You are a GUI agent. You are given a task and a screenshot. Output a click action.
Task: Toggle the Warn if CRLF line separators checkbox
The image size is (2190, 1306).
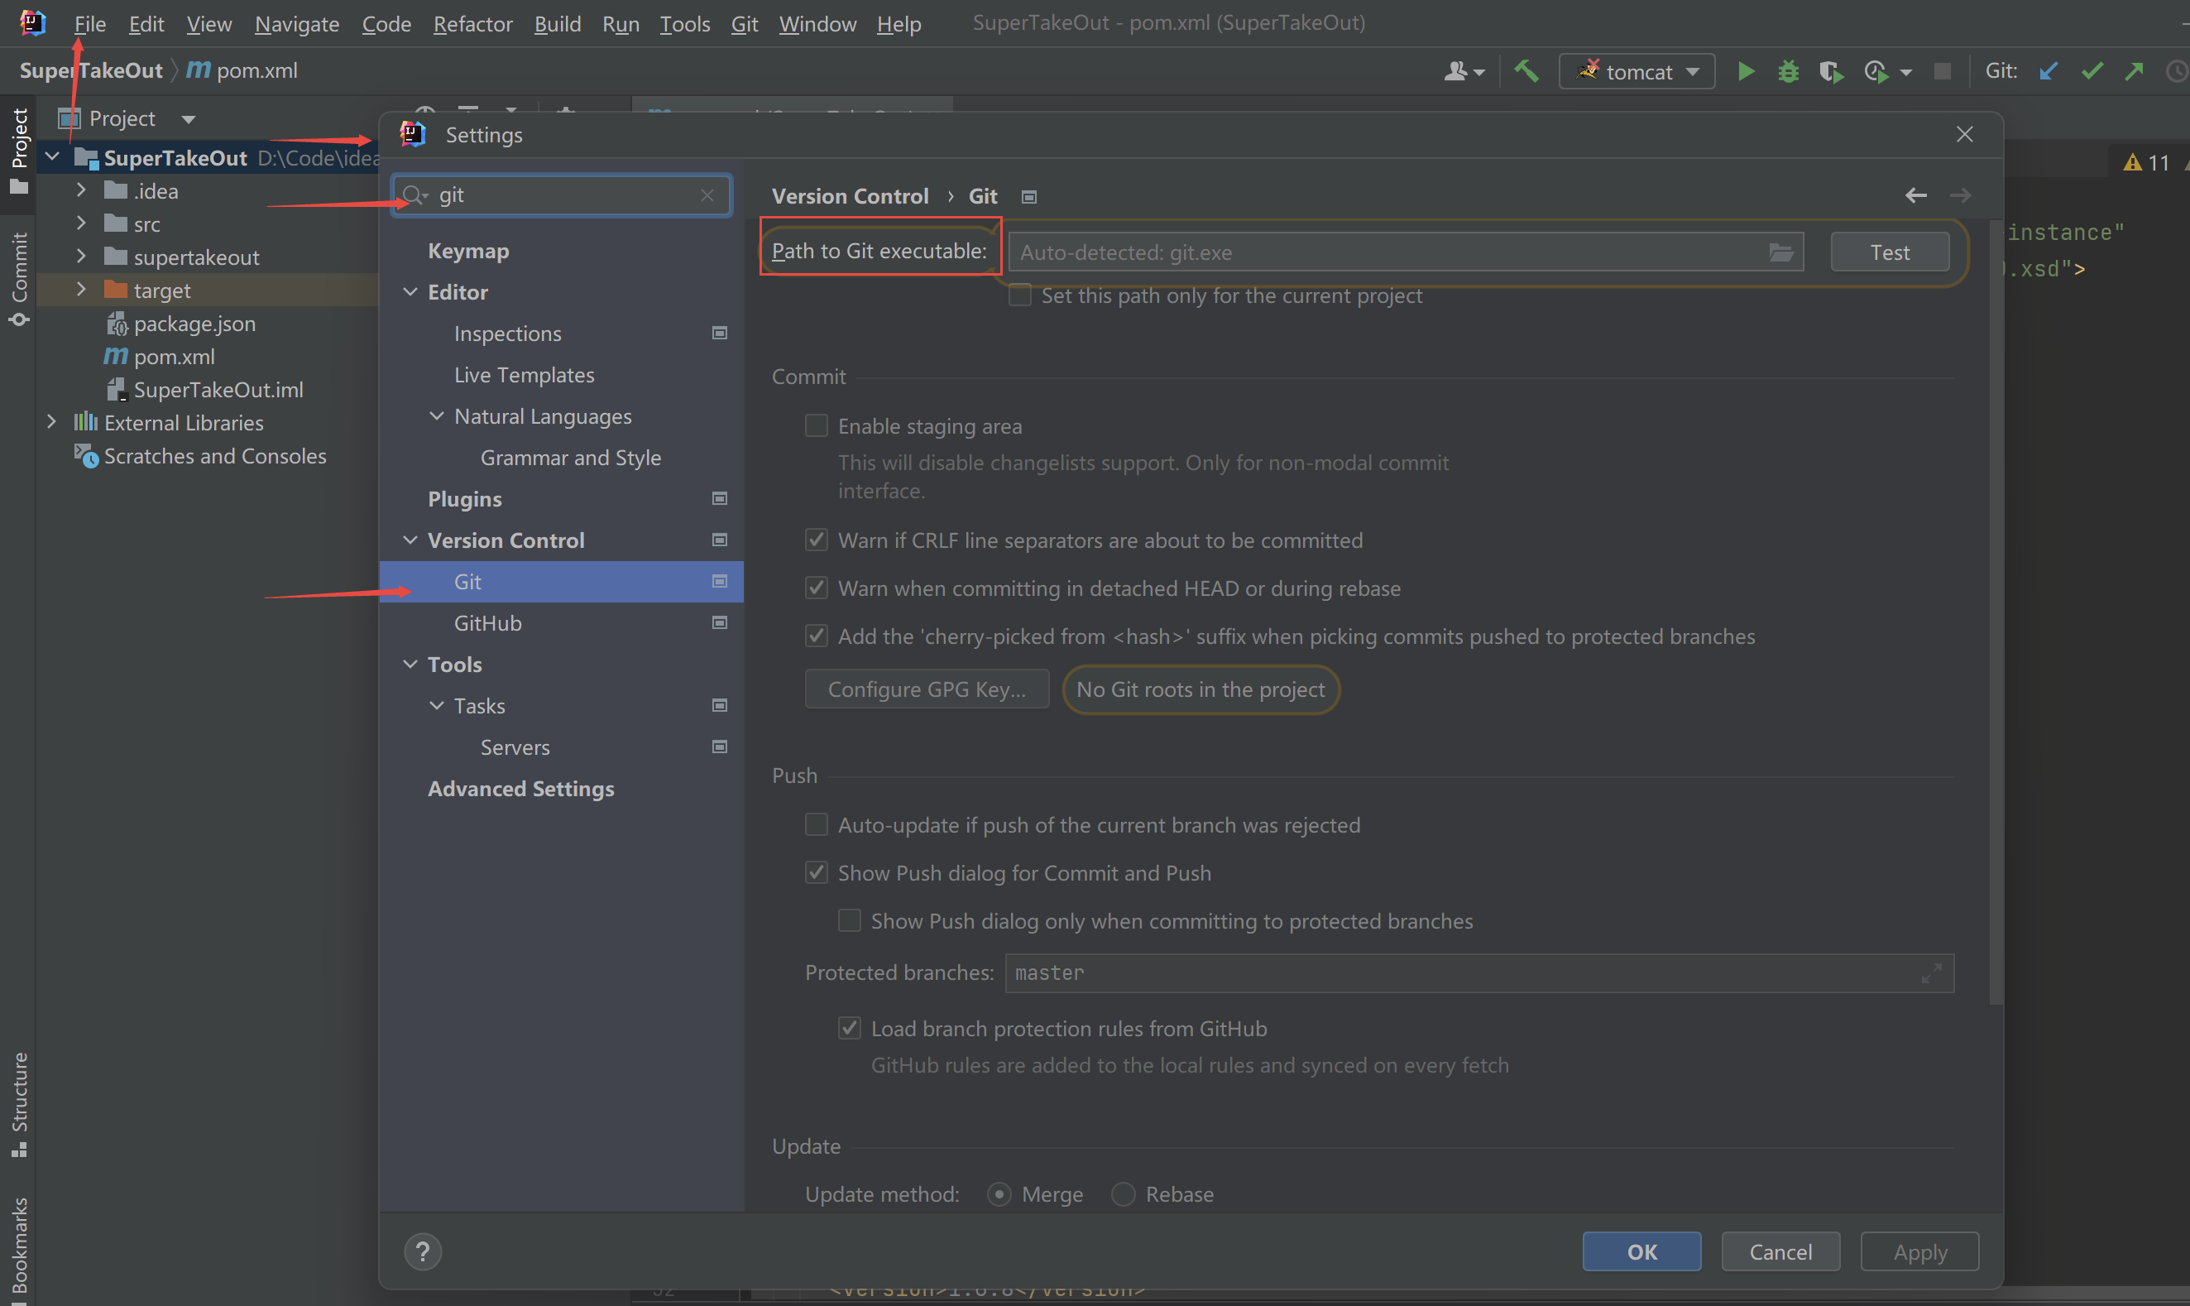(x=817, y=540)
